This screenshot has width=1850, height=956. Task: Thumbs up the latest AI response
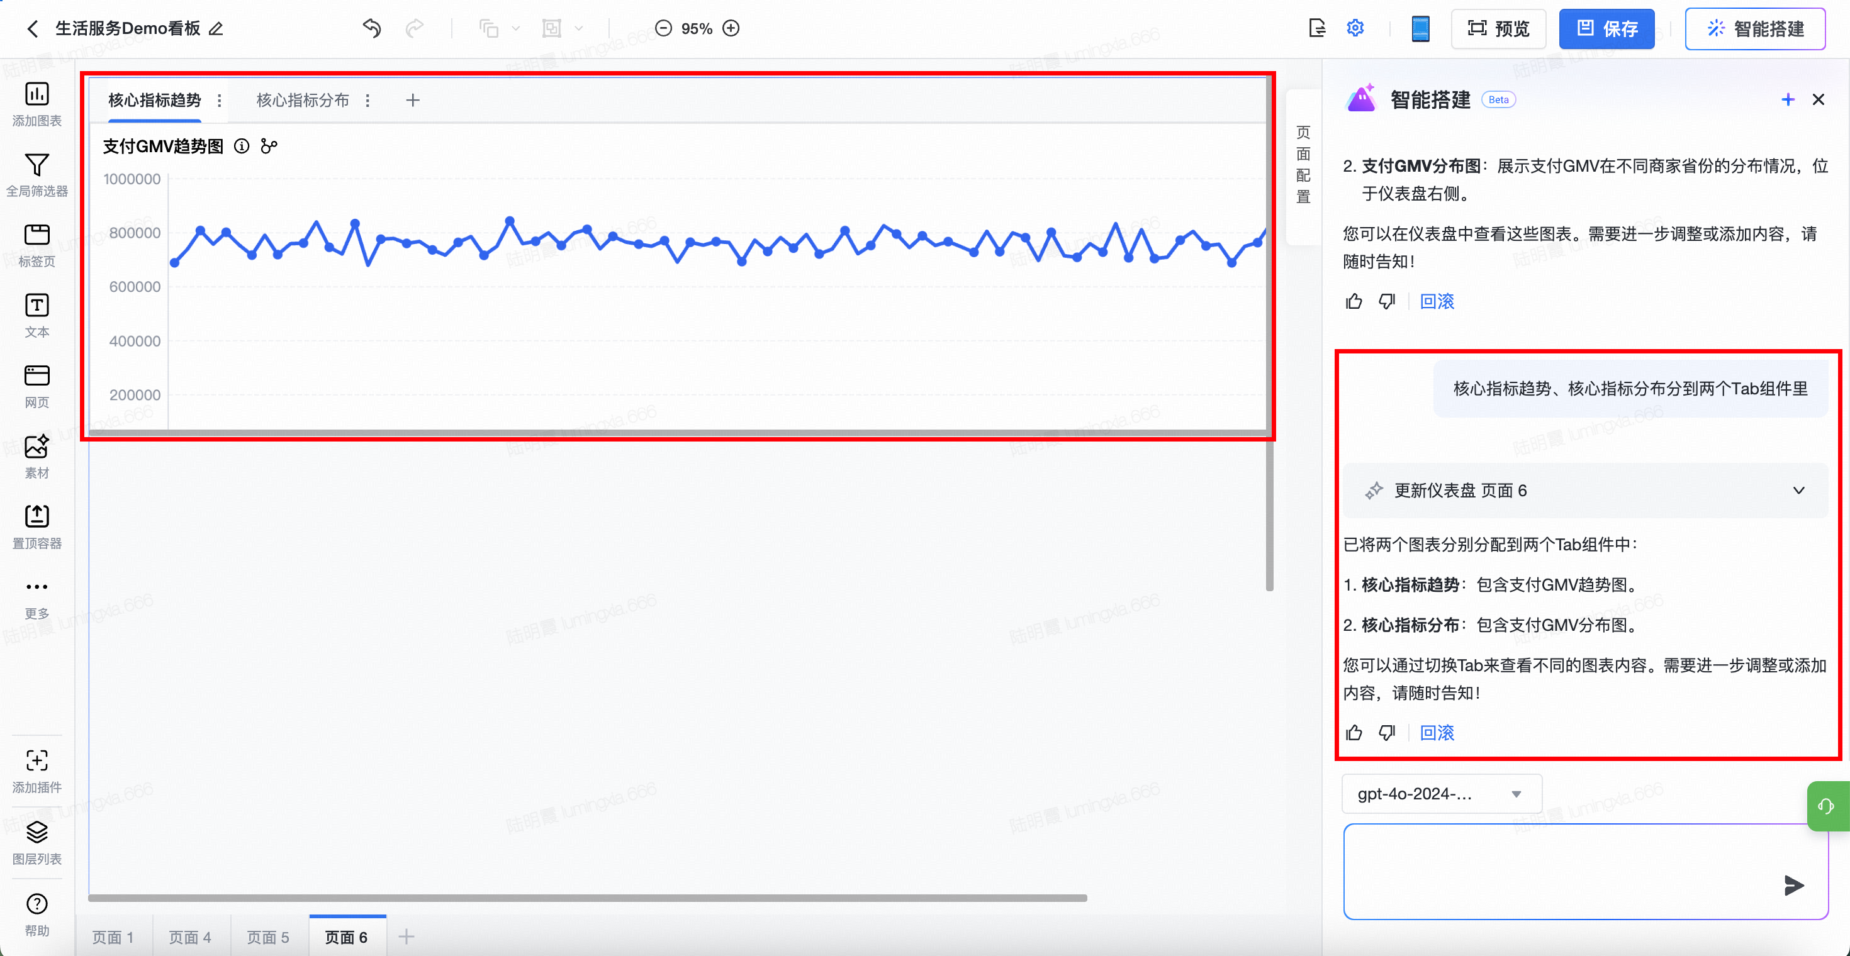pyautogui.click(x=1354, y=733)
